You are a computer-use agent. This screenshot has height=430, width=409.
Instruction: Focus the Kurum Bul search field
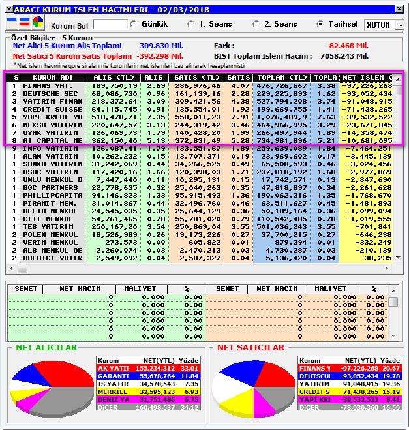click(x=110, y=24)
